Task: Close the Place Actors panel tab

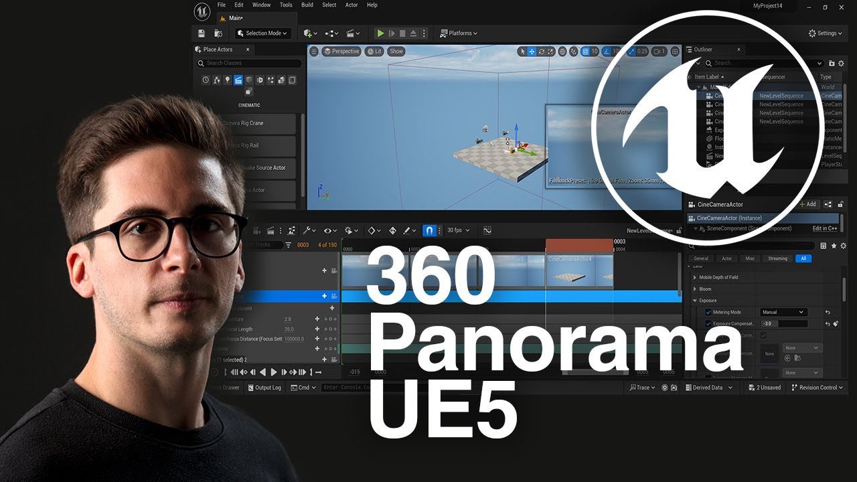Action: [x=248, y=50]
